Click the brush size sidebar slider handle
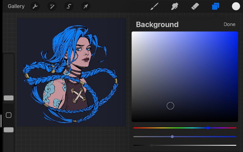Screen dimensions: 243x152 tap(9, 98)
